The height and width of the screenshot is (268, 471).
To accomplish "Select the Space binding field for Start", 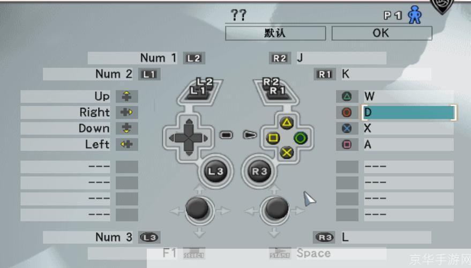I will coord(341,253).
